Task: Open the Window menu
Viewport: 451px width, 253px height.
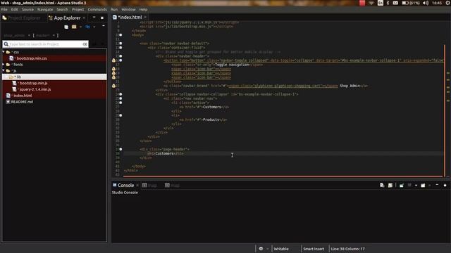Action: pyautogui.click(x=128, y=9)
